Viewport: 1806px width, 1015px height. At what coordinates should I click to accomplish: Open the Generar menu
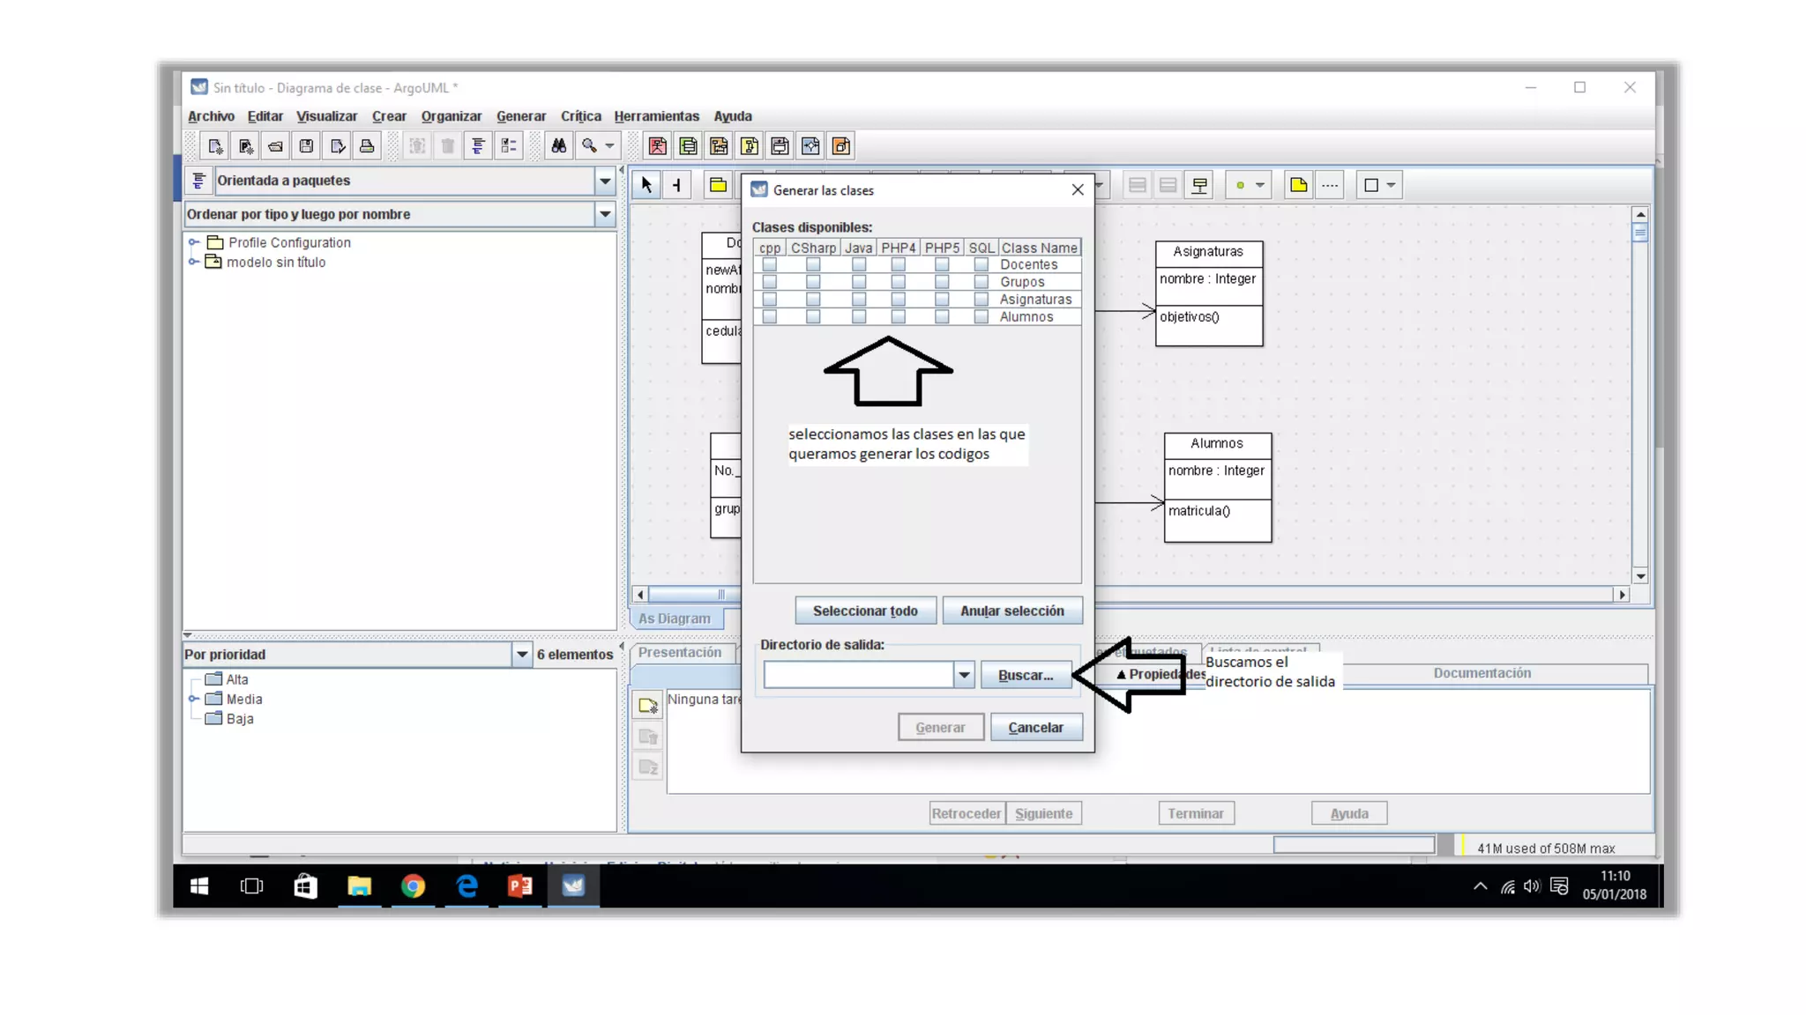tap(520, 116)
